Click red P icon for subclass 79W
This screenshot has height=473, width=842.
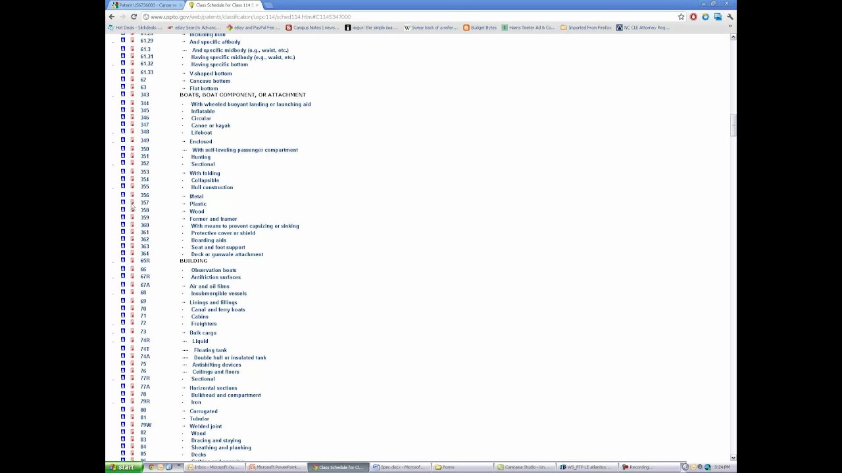[132, 424]
